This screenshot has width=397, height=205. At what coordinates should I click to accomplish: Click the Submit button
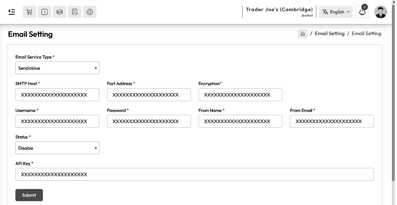pos(29,195)
